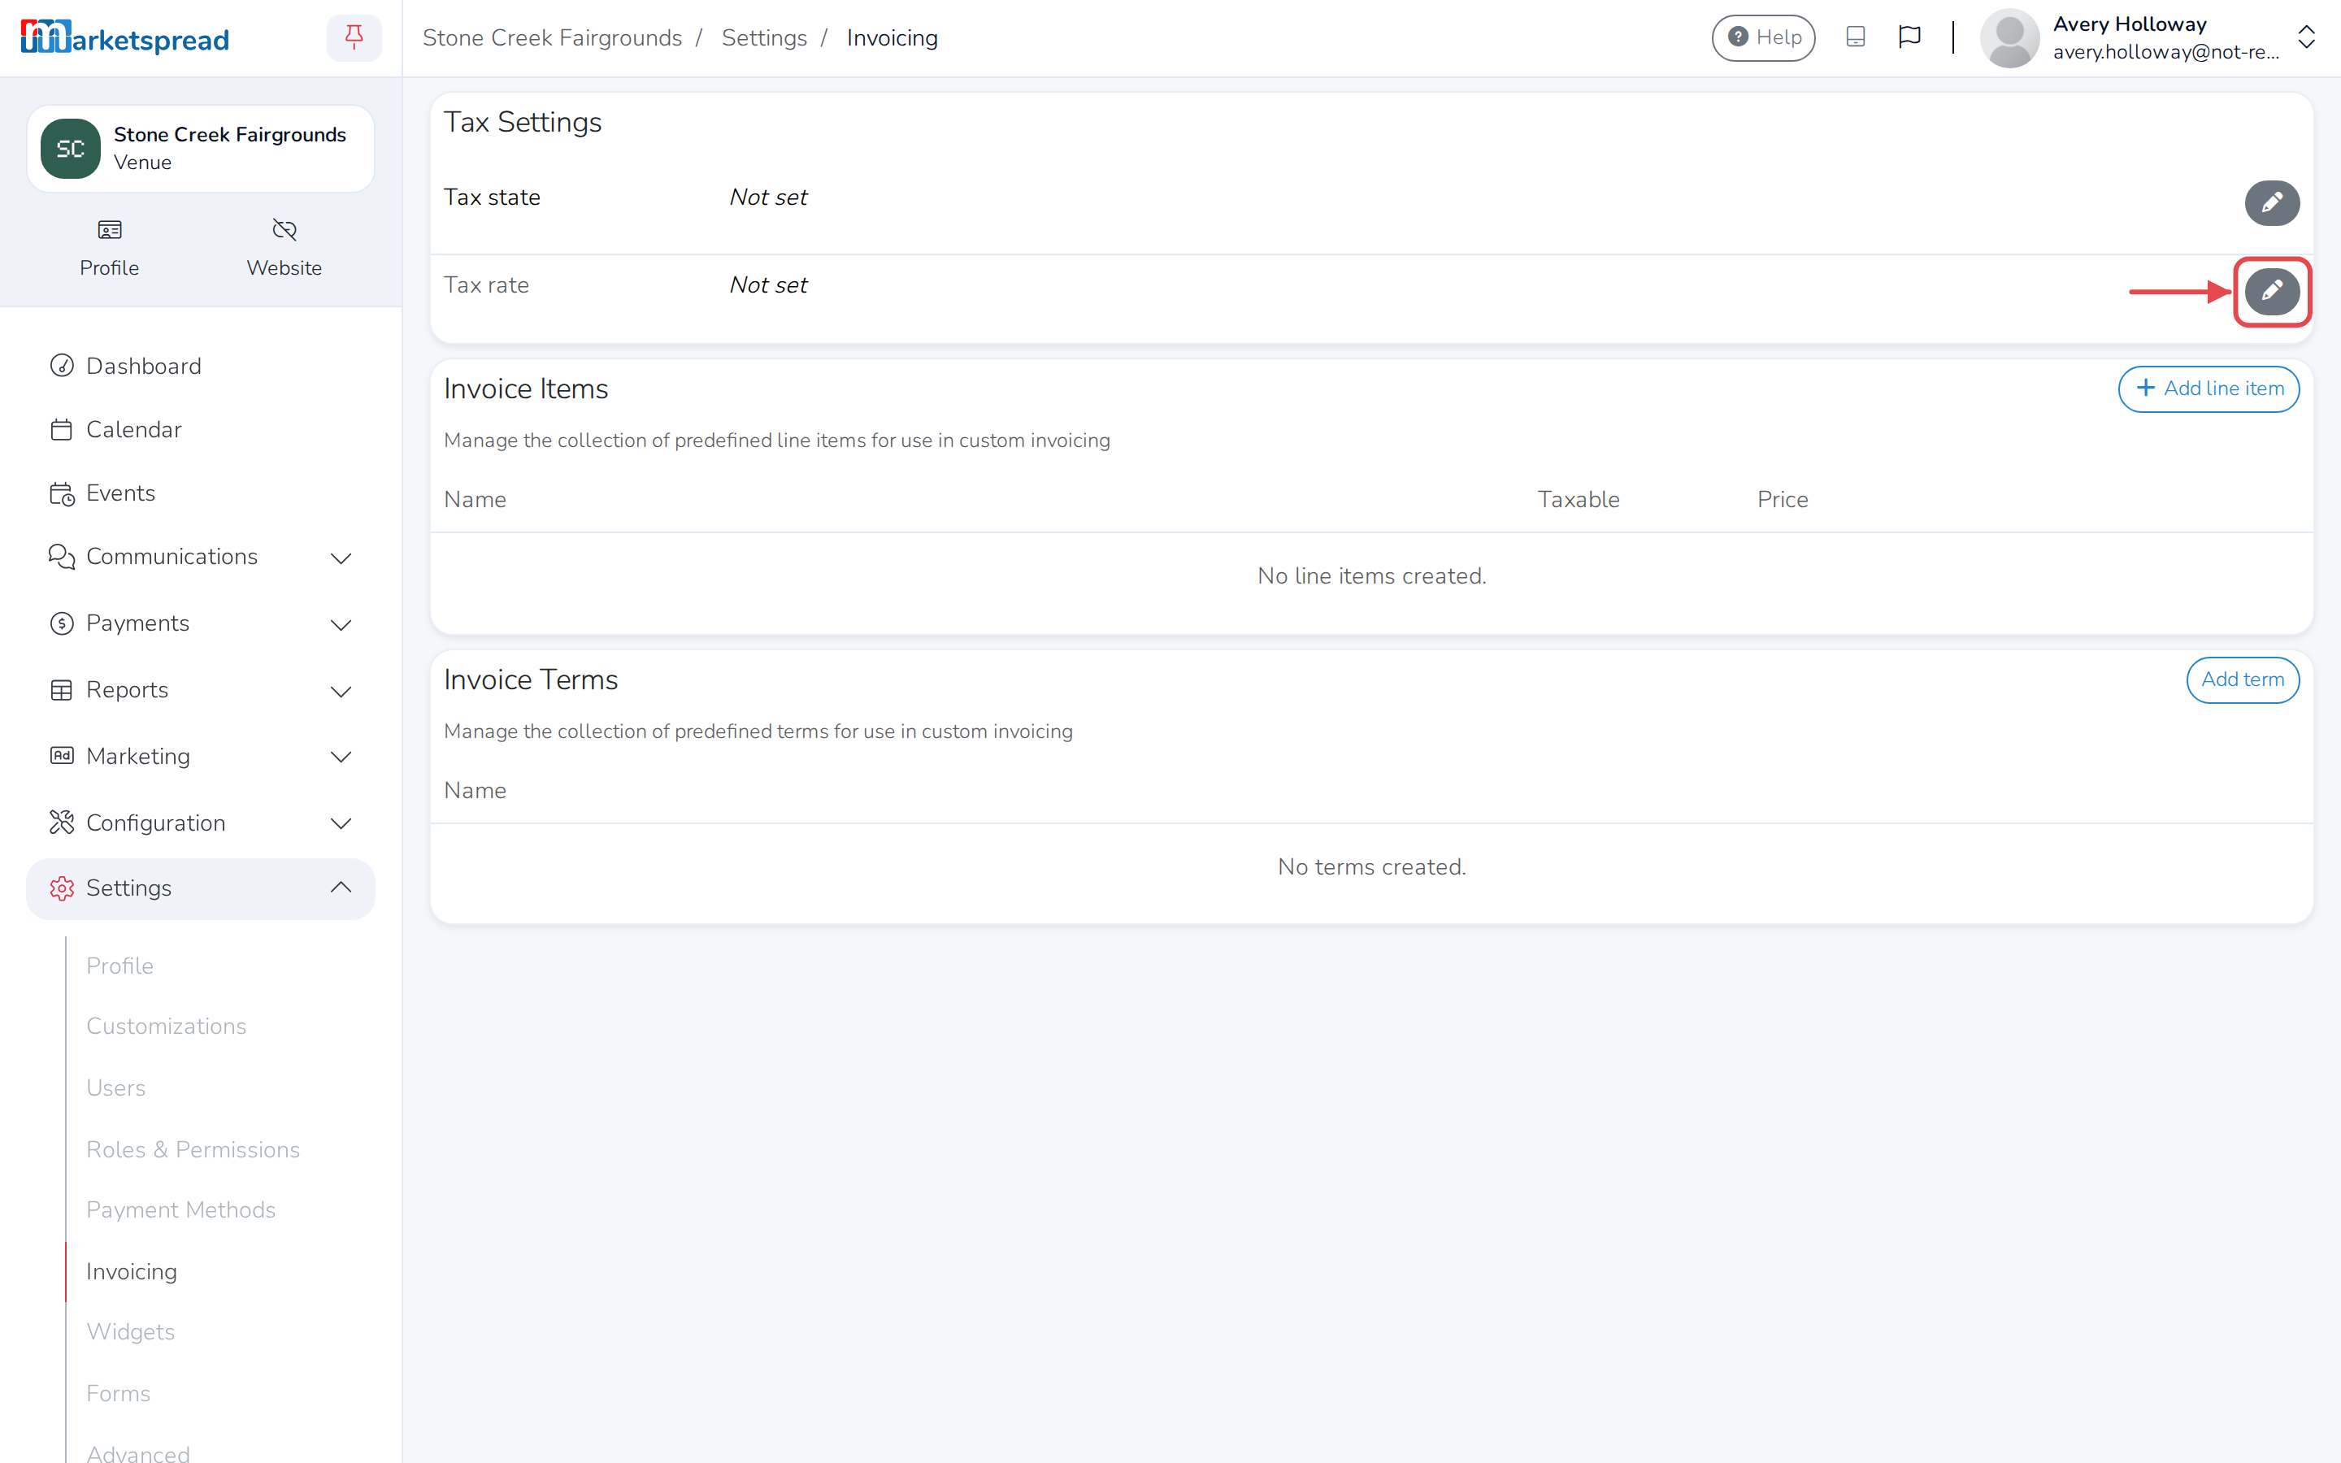Open Users settings
The width and height of the screenshot is (2341, 1463).
[x=116, y=1087]
